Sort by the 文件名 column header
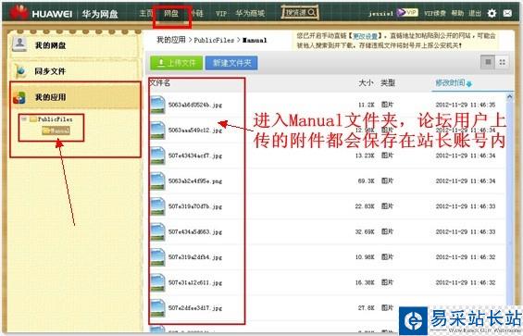 [159, 82]
